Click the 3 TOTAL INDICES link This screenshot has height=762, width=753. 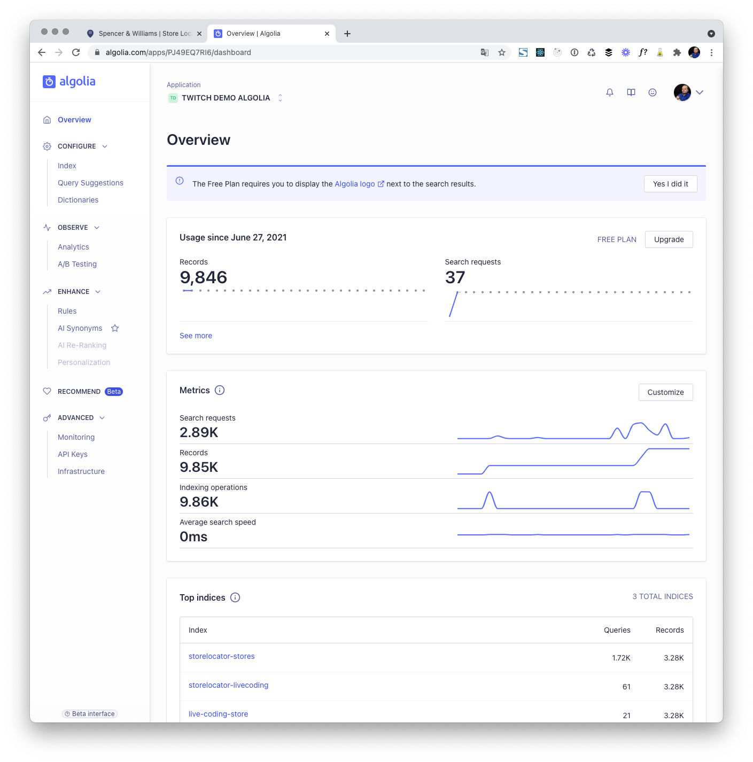663,596
